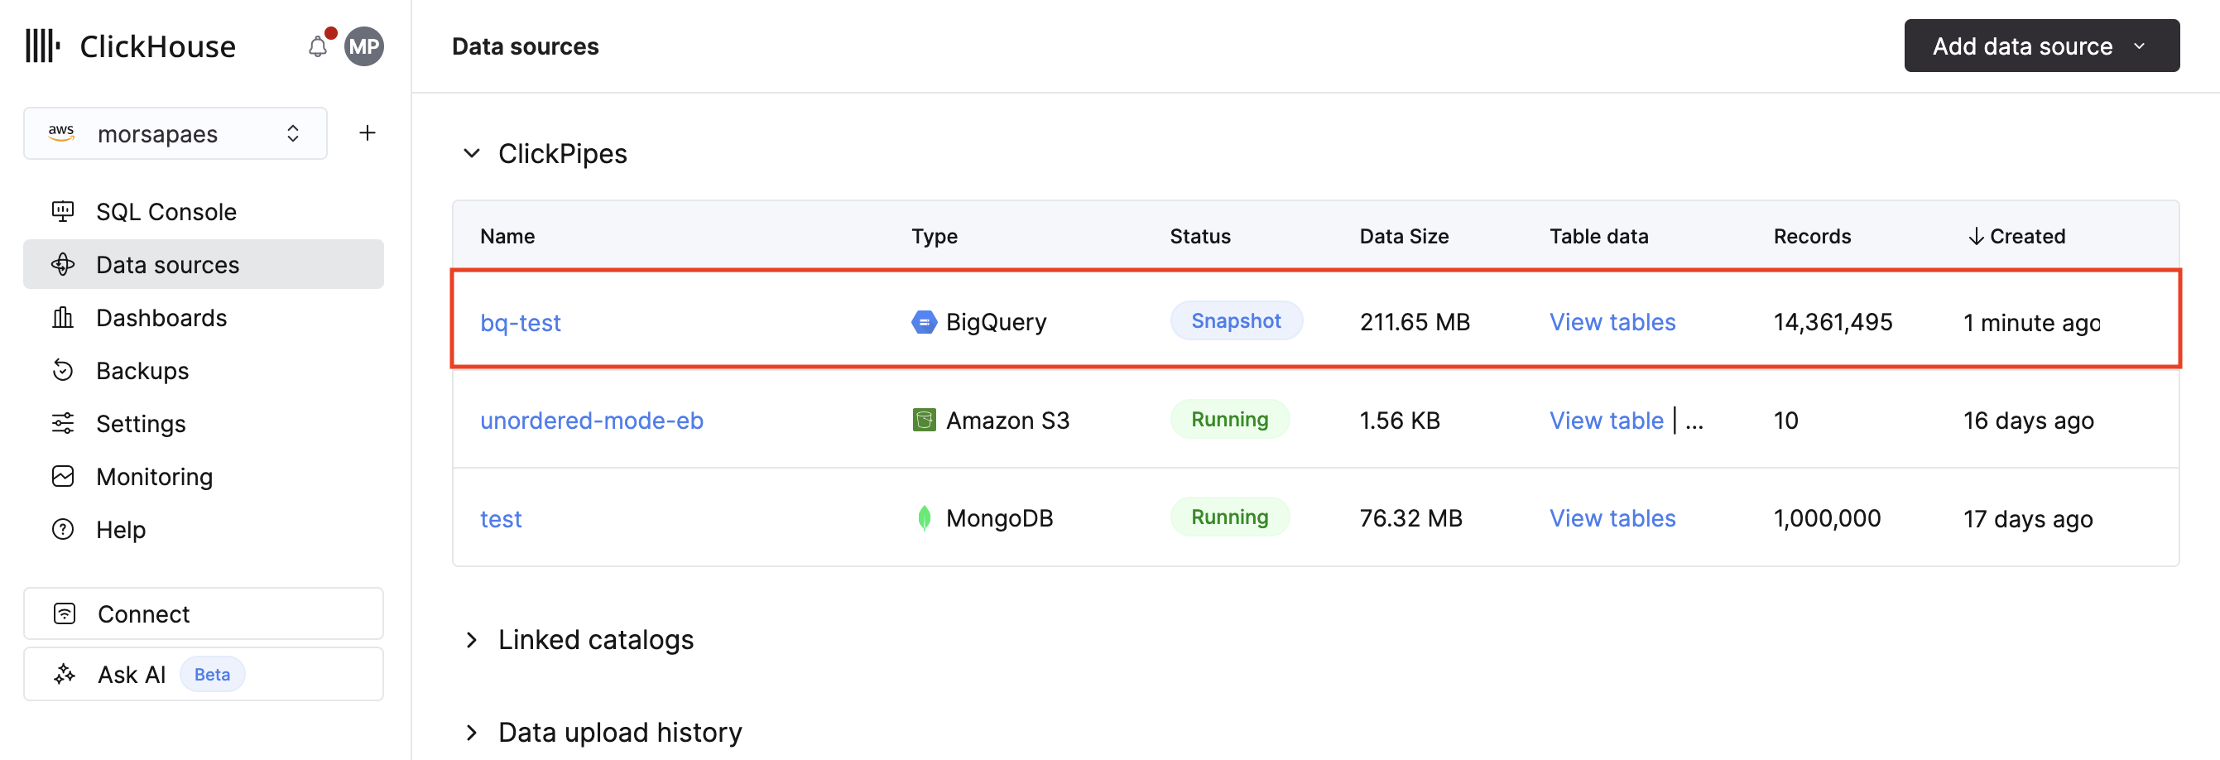This screenshot has height=760, width=2220.
Task: Click the BigQuery type icon
Action: point(923,322)
